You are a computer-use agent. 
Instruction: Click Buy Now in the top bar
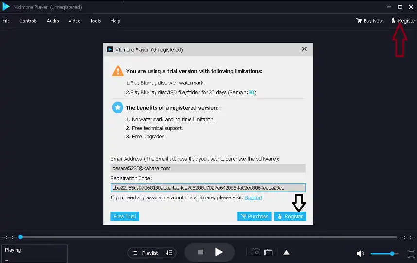click(369, 21)
